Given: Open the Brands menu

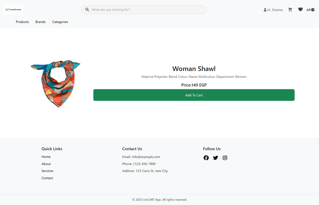Looking at the screenshot, I should point(40,22).
